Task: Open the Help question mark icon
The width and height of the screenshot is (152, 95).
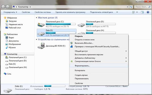Action: 148,12
